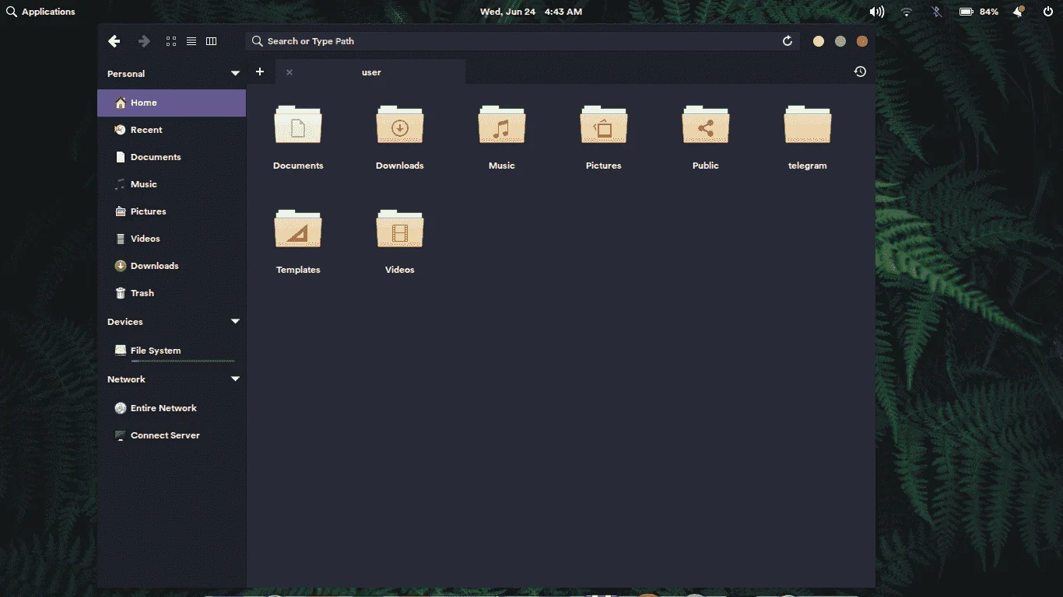Viewport: 1063px width, 597px height.
Task: Click the Network section header label
Action: click(x=126, y=379)
